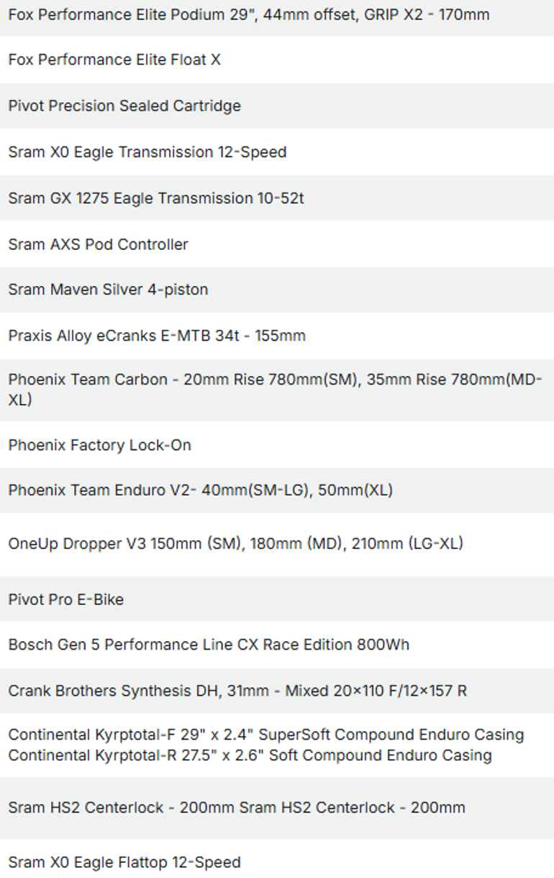
Task: Click the Phoenix Team Enduro V2 stem row
Action: (x=277, y=490)
